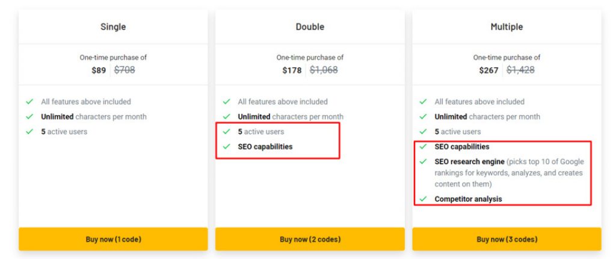Select the Single plan heading
616x259 pixels.
click(x=113, y=26)
